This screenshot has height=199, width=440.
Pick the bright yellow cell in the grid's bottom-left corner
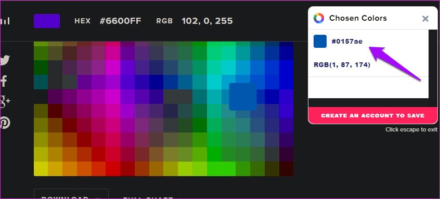point(41,169)
